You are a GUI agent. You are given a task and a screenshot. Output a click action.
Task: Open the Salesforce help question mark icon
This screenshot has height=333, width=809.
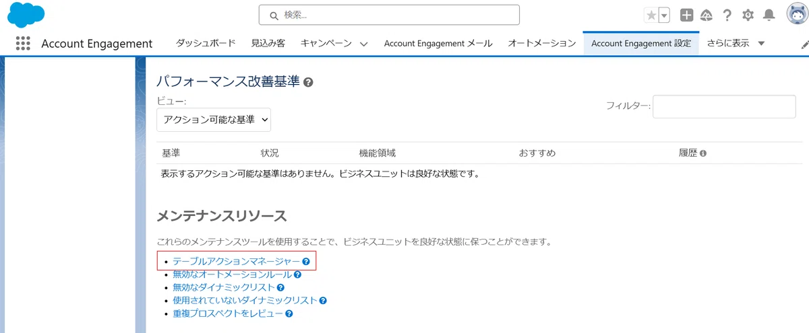point(727,15)
